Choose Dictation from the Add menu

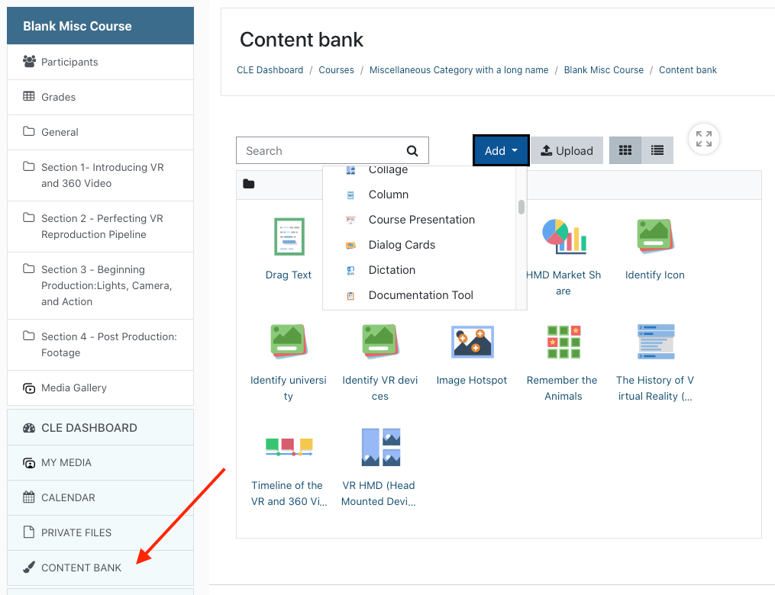click(420, 270)
